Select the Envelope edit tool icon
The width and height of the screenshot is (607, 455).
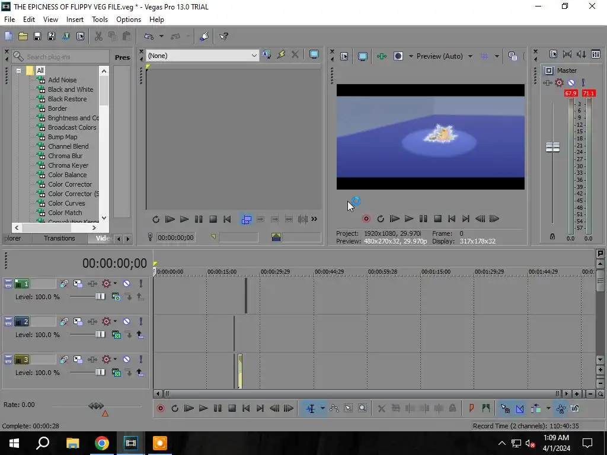(x=334, y=408)
